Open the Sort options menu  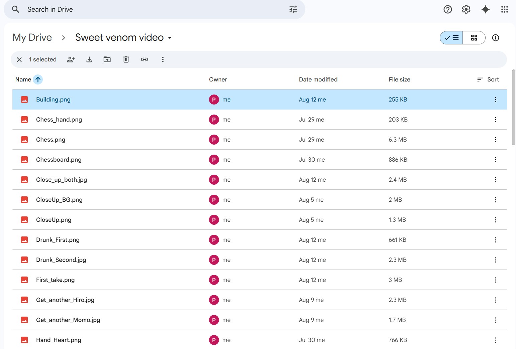[x=488, y=79]
